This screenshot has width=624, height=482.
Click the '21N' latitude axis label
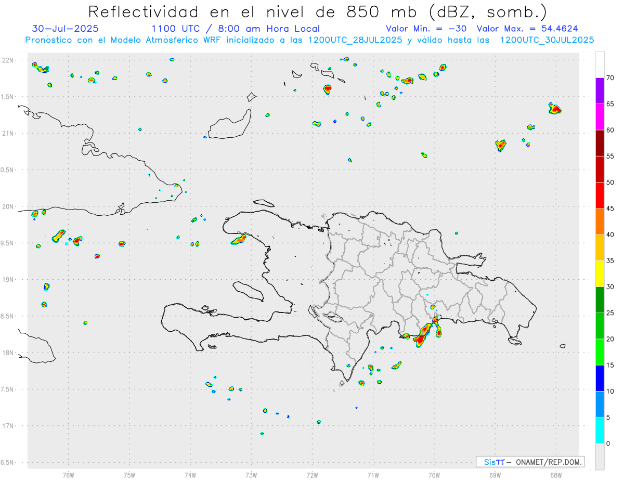(9, 134)
